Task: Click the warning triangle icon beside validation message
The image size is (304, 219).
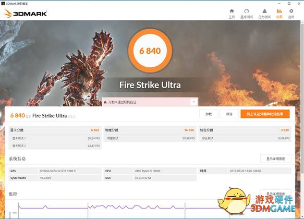Action: pyautogui.click(x=105, y=102)
